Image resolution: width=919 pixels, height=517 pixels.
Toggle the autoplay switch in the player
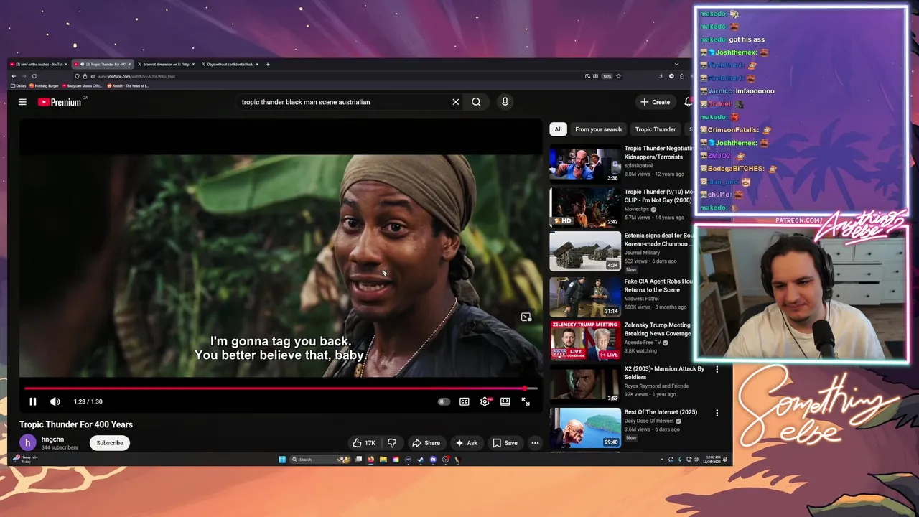coord(444,401)
